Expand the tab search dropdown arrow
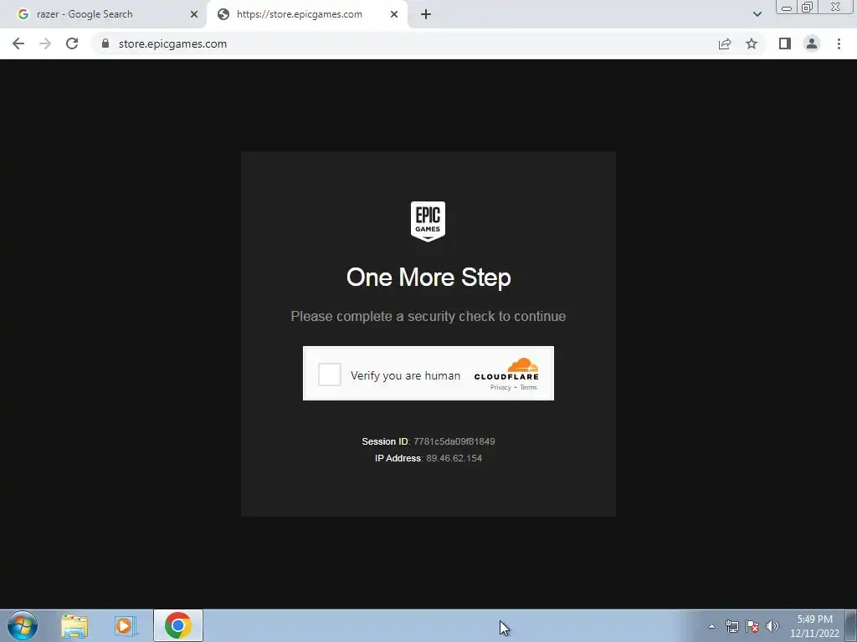Viewport: 857px width, 642px height. tap(757, 14)
